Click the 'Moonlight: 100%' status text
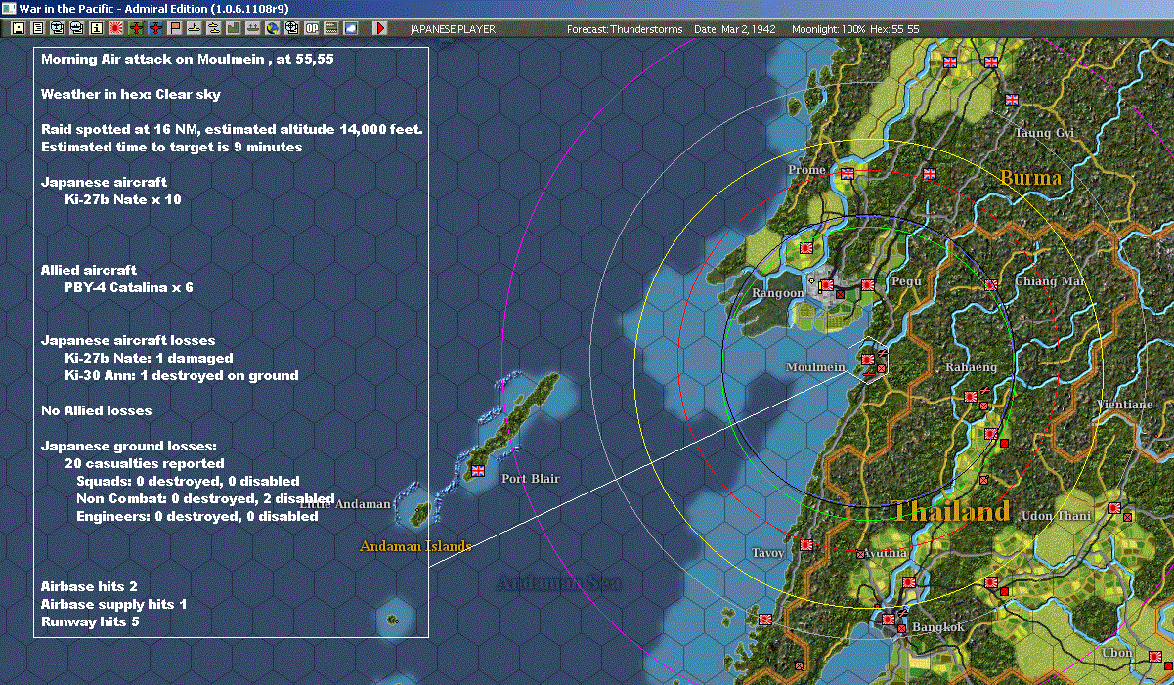1174x685 pixels. tap(829, 29)
